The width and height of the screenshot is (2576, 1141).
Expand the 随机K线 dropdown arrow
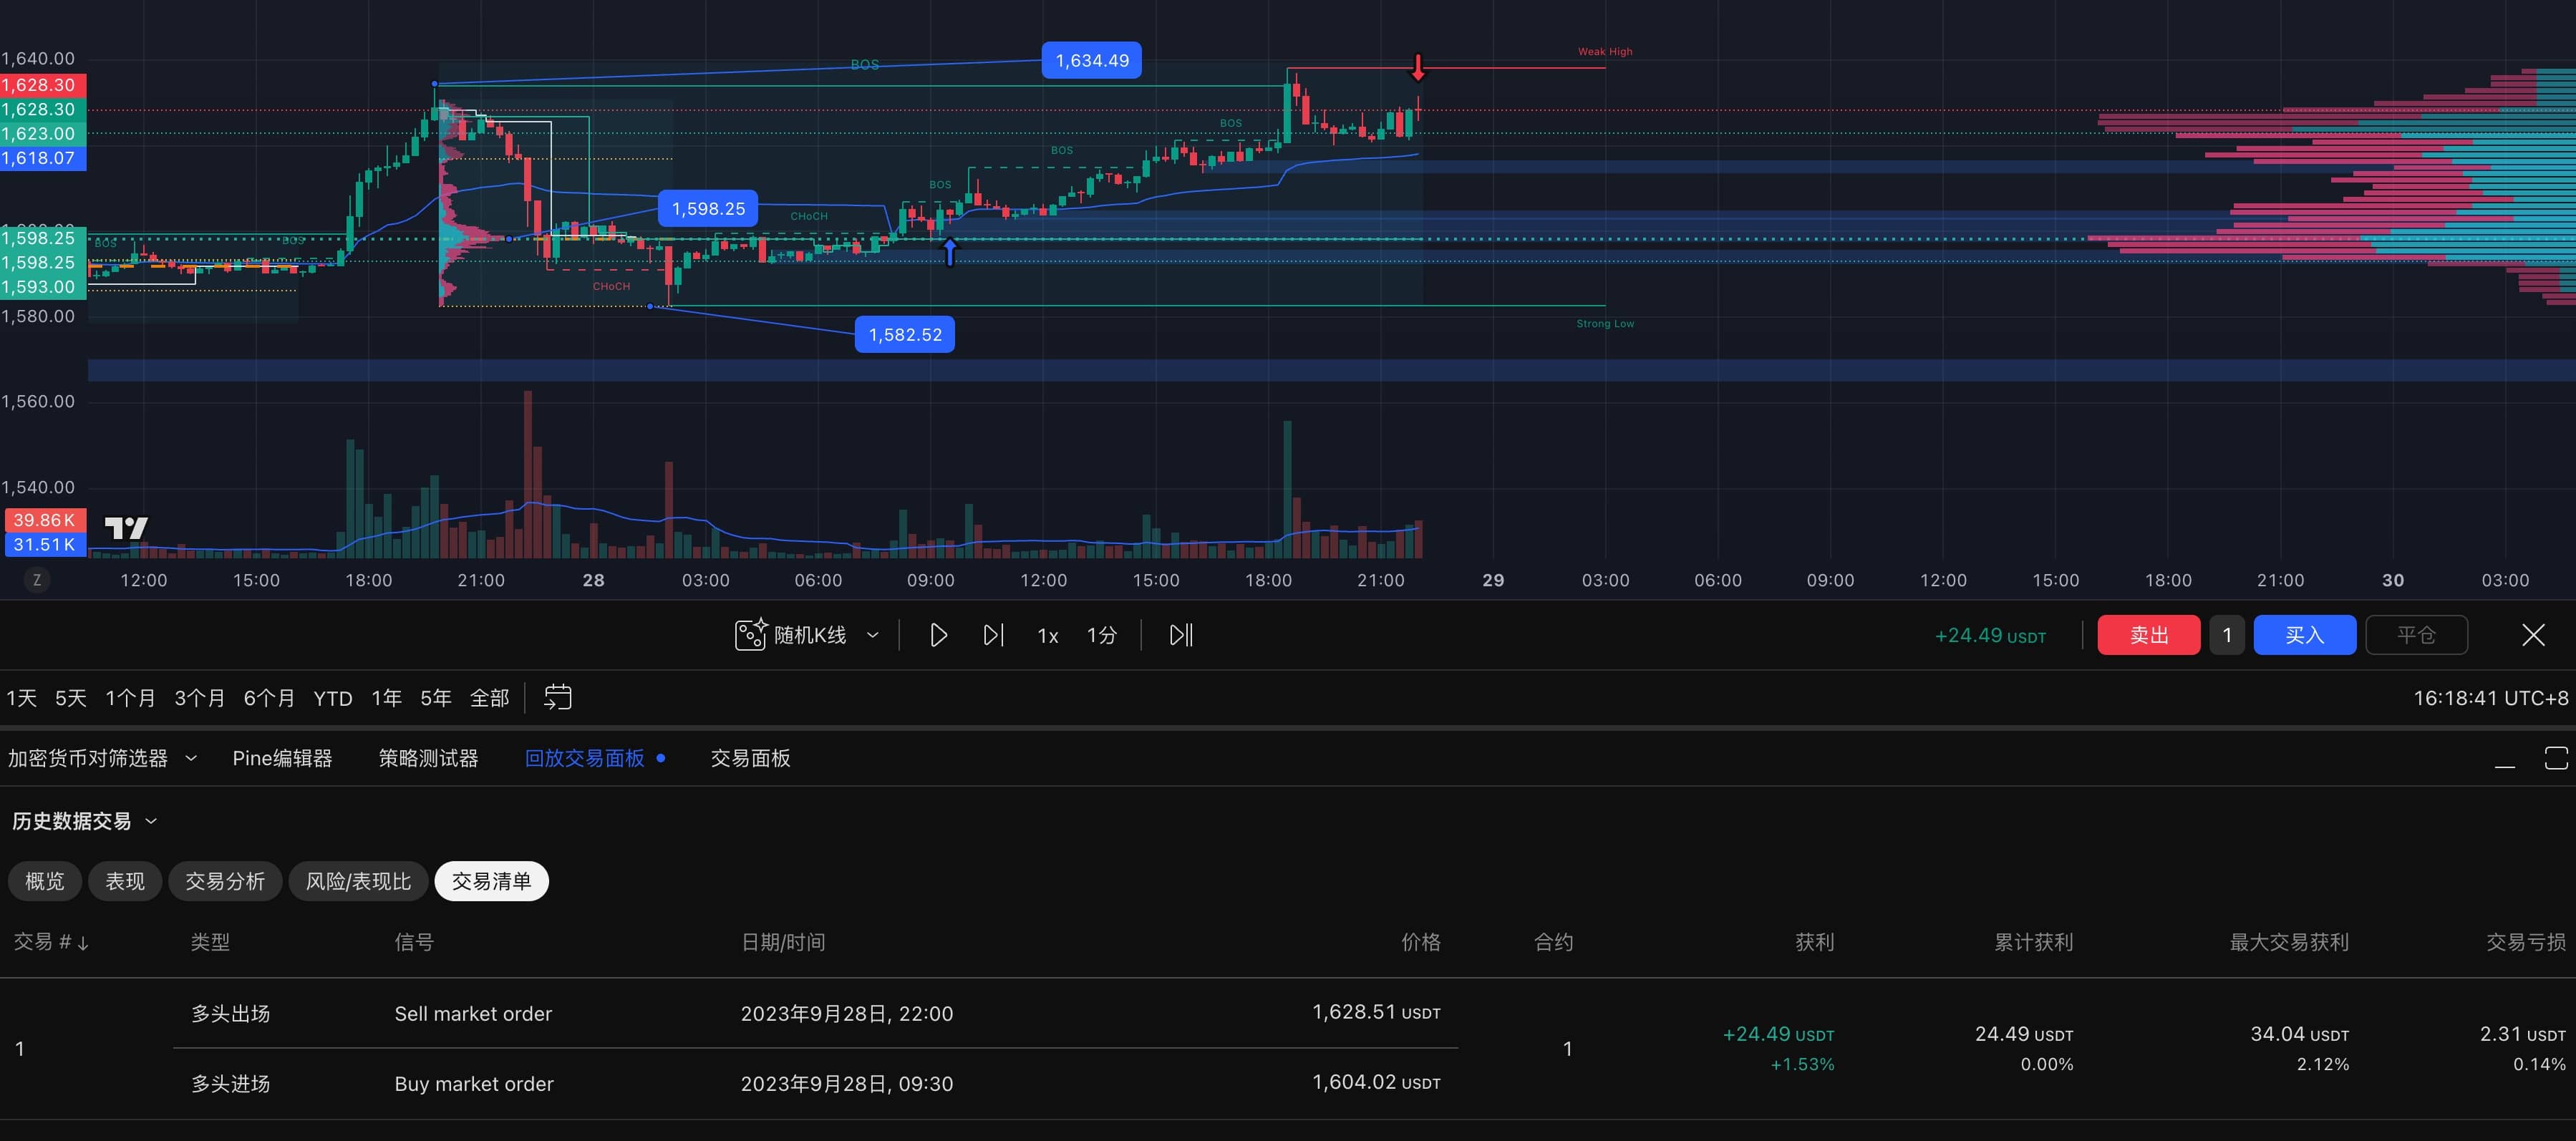pyautogui.click(x=872, y=635)
